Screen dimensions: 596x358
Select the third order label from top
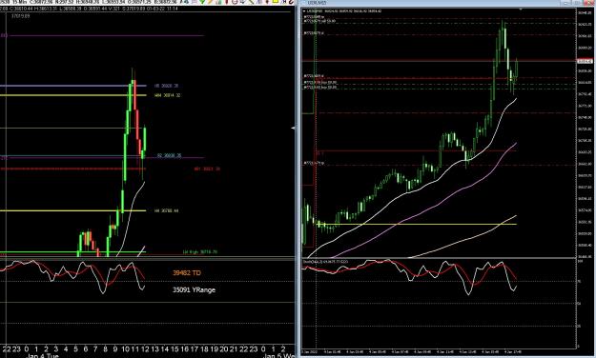click(x=314, y=33)
